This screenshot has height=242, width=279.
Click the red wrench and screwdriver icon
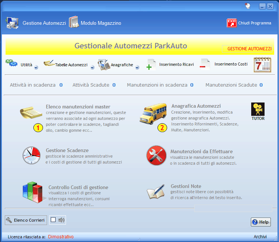(x=156, y=155)
